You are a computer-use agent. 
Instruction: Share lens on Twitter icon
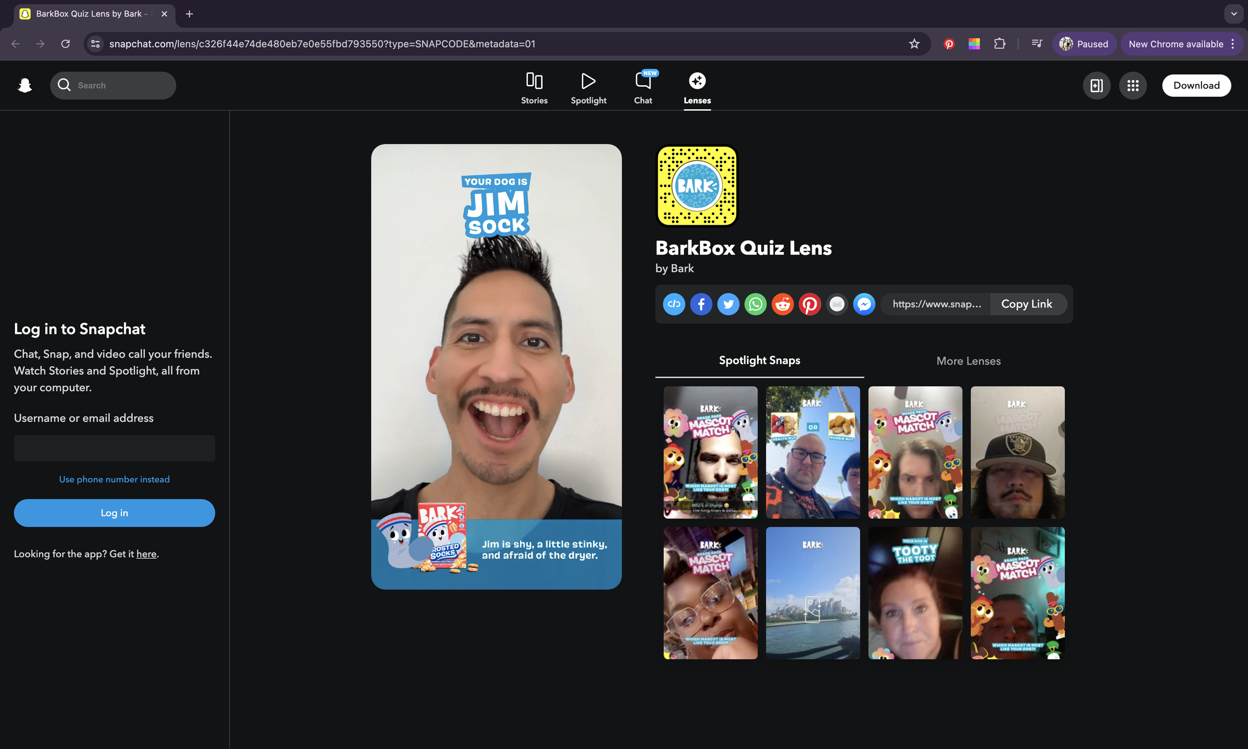[728, 304]
